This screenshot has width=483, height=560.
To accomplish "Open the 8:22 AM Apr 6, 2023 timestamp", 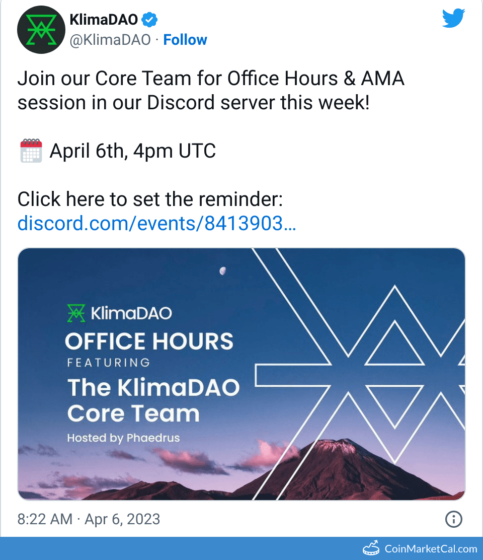I will pyautogui.click(x=89, y=519).
